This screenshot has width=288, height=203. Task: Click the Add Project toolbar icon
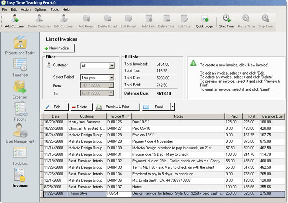[86, 21]
